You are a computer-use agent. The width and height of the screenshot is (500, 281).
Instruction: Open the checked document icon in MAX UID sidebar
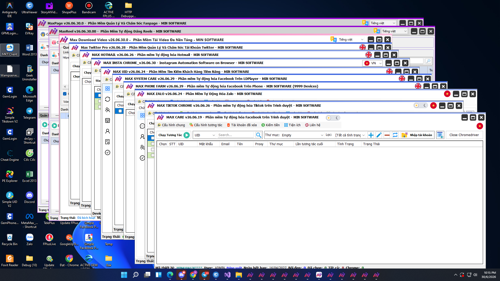click(108, 142)
